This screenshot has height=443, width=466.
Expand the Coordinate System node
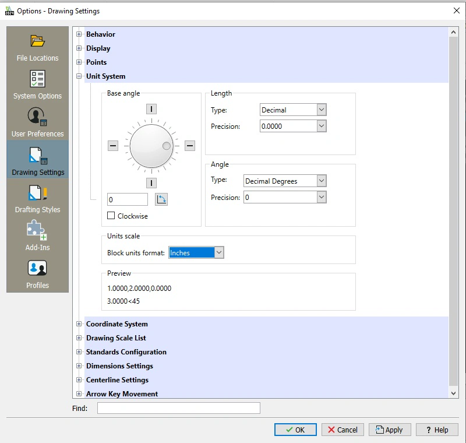pos(79,324)
